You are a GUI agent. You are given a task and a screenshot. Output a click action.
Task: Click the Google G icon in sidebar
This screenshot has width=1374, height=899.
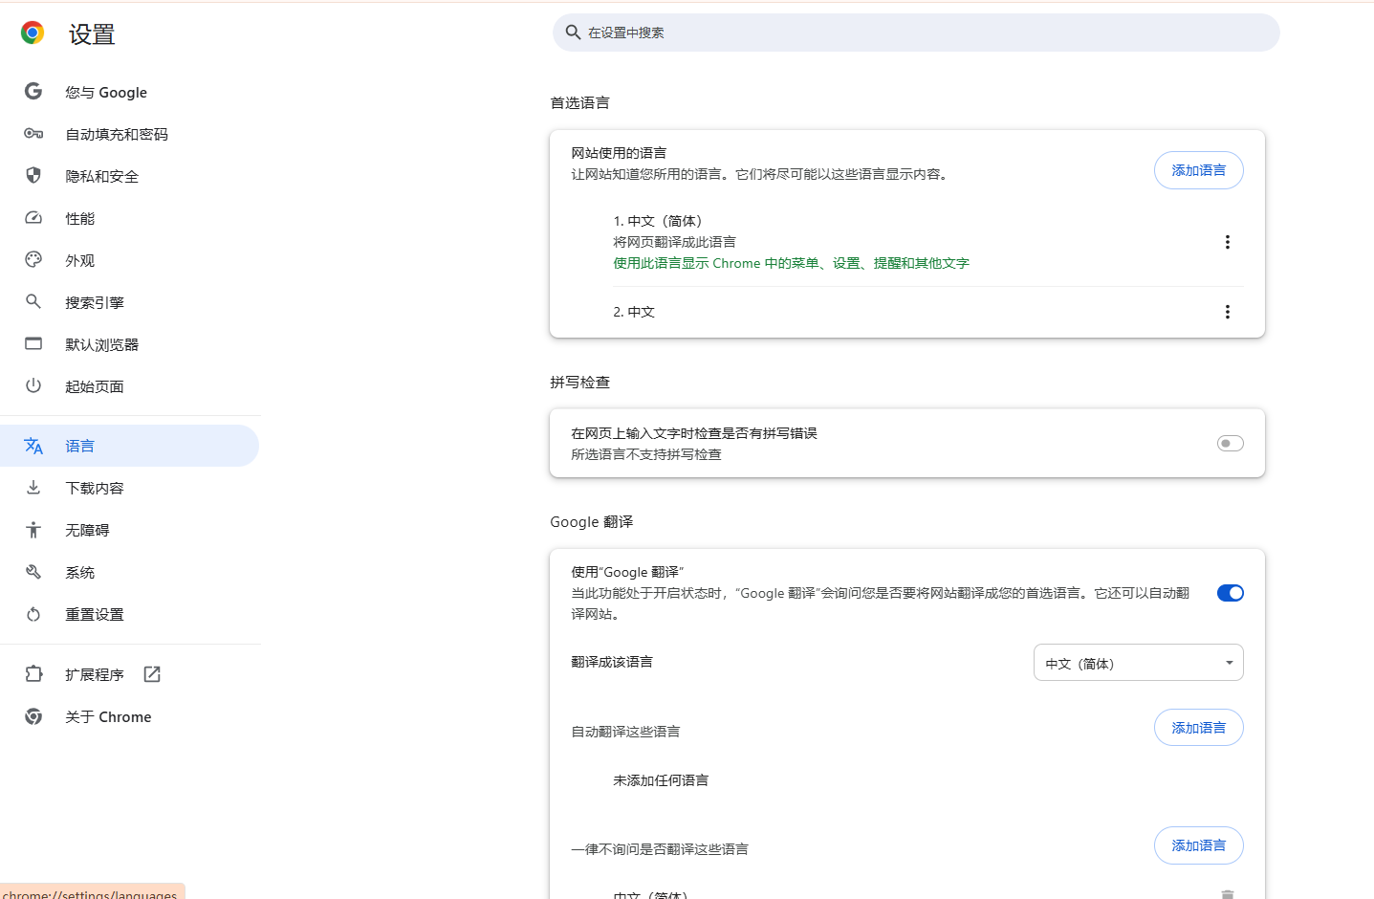point(33,91)
